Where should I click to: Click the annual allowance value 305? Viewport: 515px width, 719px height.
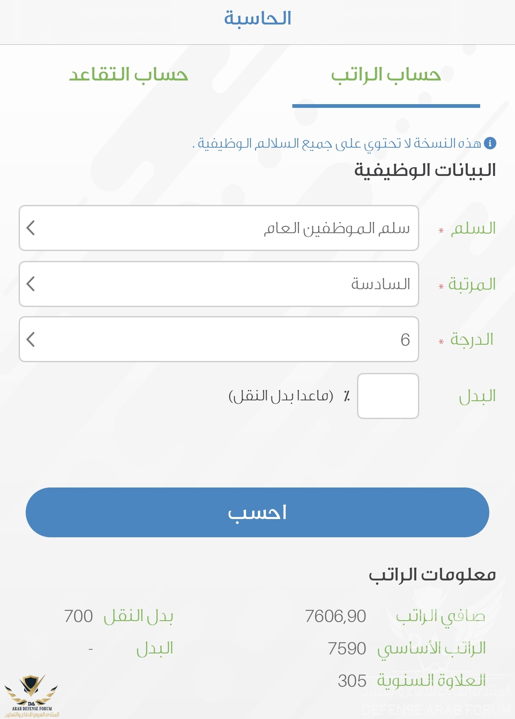(x=352, y=681)
